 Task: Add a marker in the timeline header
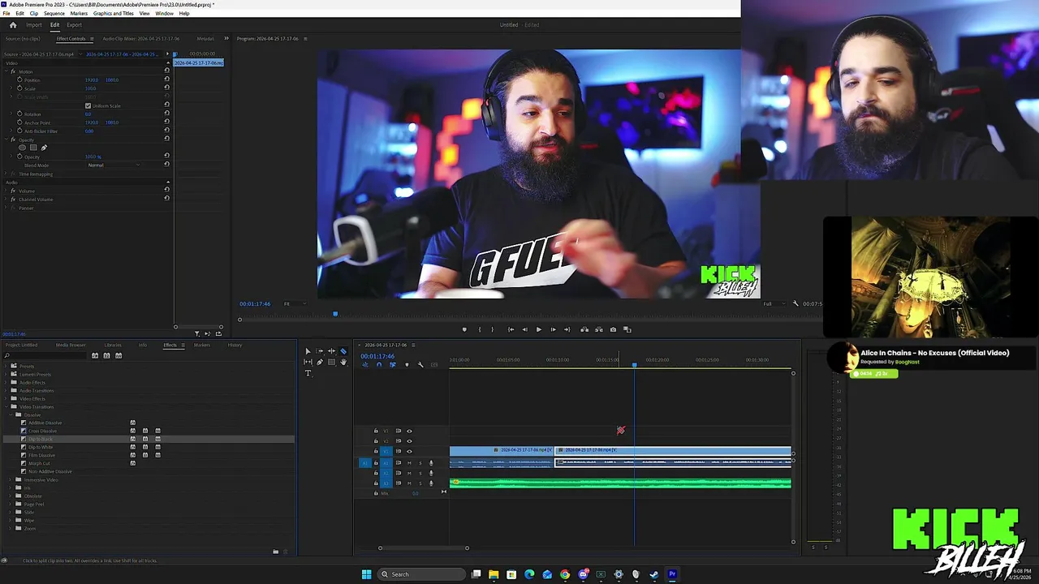[x=407, y=365]
